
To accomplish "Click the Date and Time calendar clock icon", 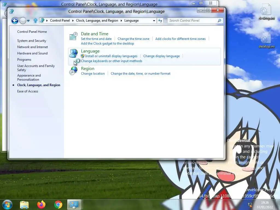I will [73, 36].
